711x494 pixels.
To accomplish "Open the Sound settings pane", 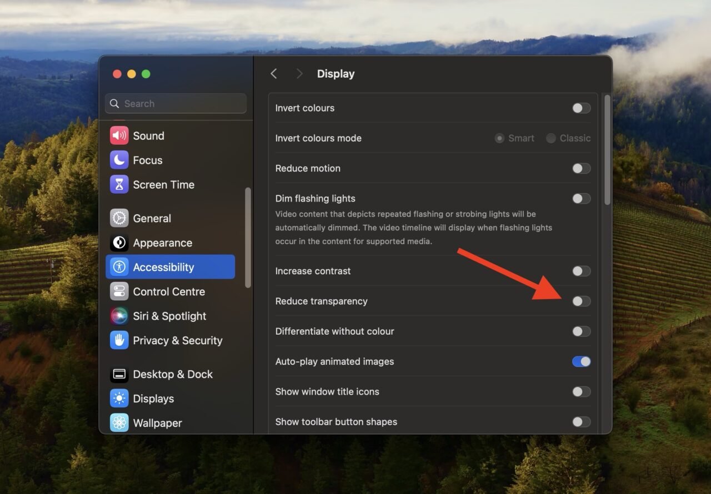I will coord(170,135).
